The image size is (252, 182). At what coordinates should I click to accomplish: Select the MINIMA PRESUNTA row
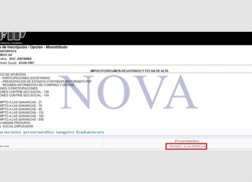coord(15,123)
